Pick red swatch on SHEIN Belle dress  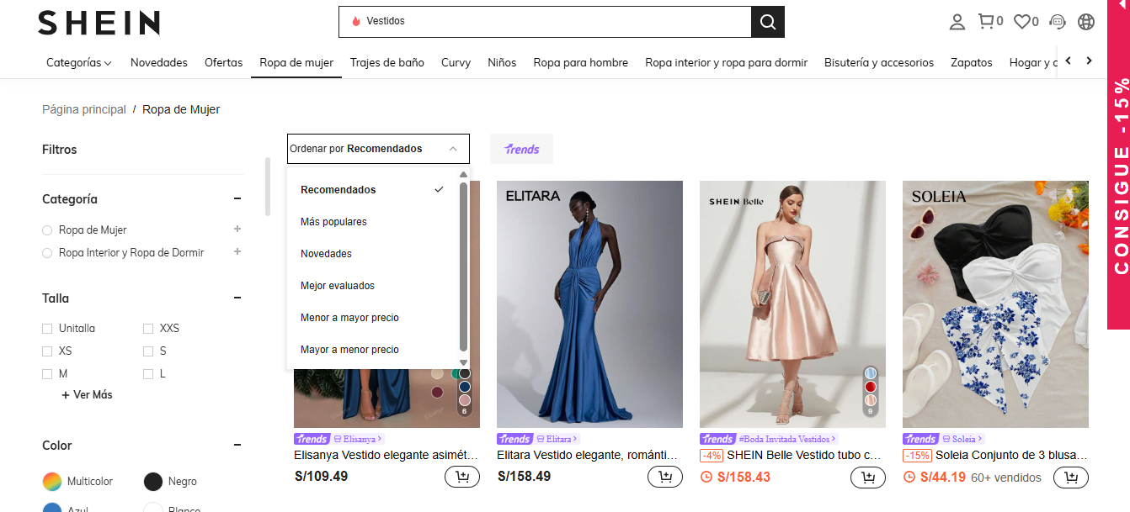point(871,387)
